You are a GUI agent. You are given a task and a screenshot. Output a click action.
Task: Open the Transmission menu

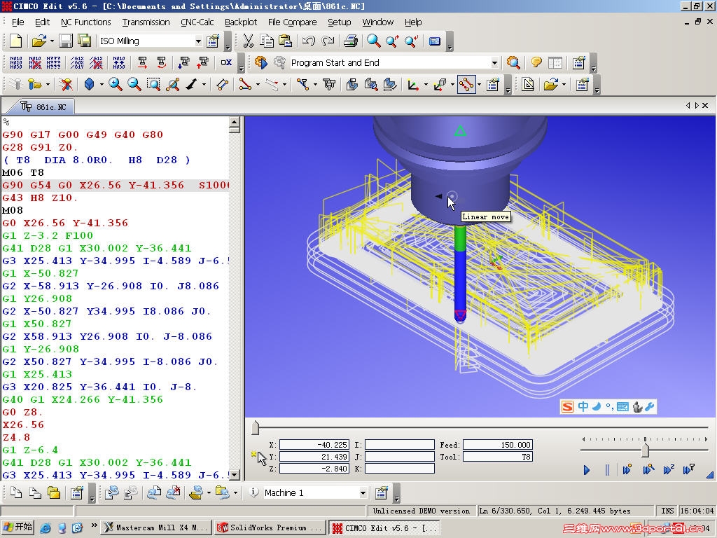146,22
